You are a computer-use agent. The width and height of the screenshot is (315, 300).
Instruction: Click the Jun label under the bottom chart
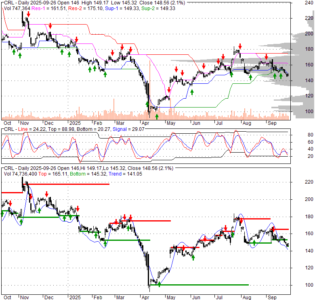(x=196, y=298)
